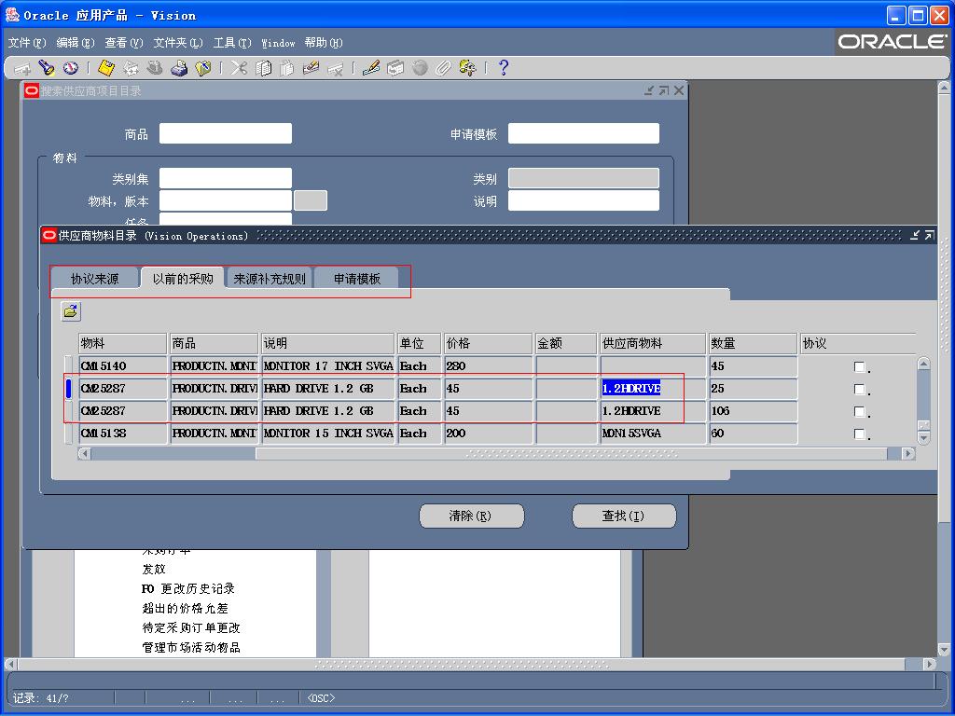Click the Folder Tools toolbar icon
Viewport: 955px width, 716px height.
pos(468,68)
